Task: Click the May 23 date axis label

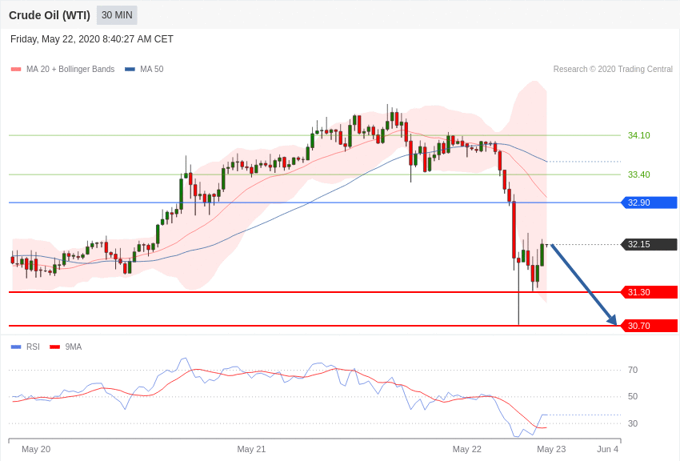Action: point(551,449)
